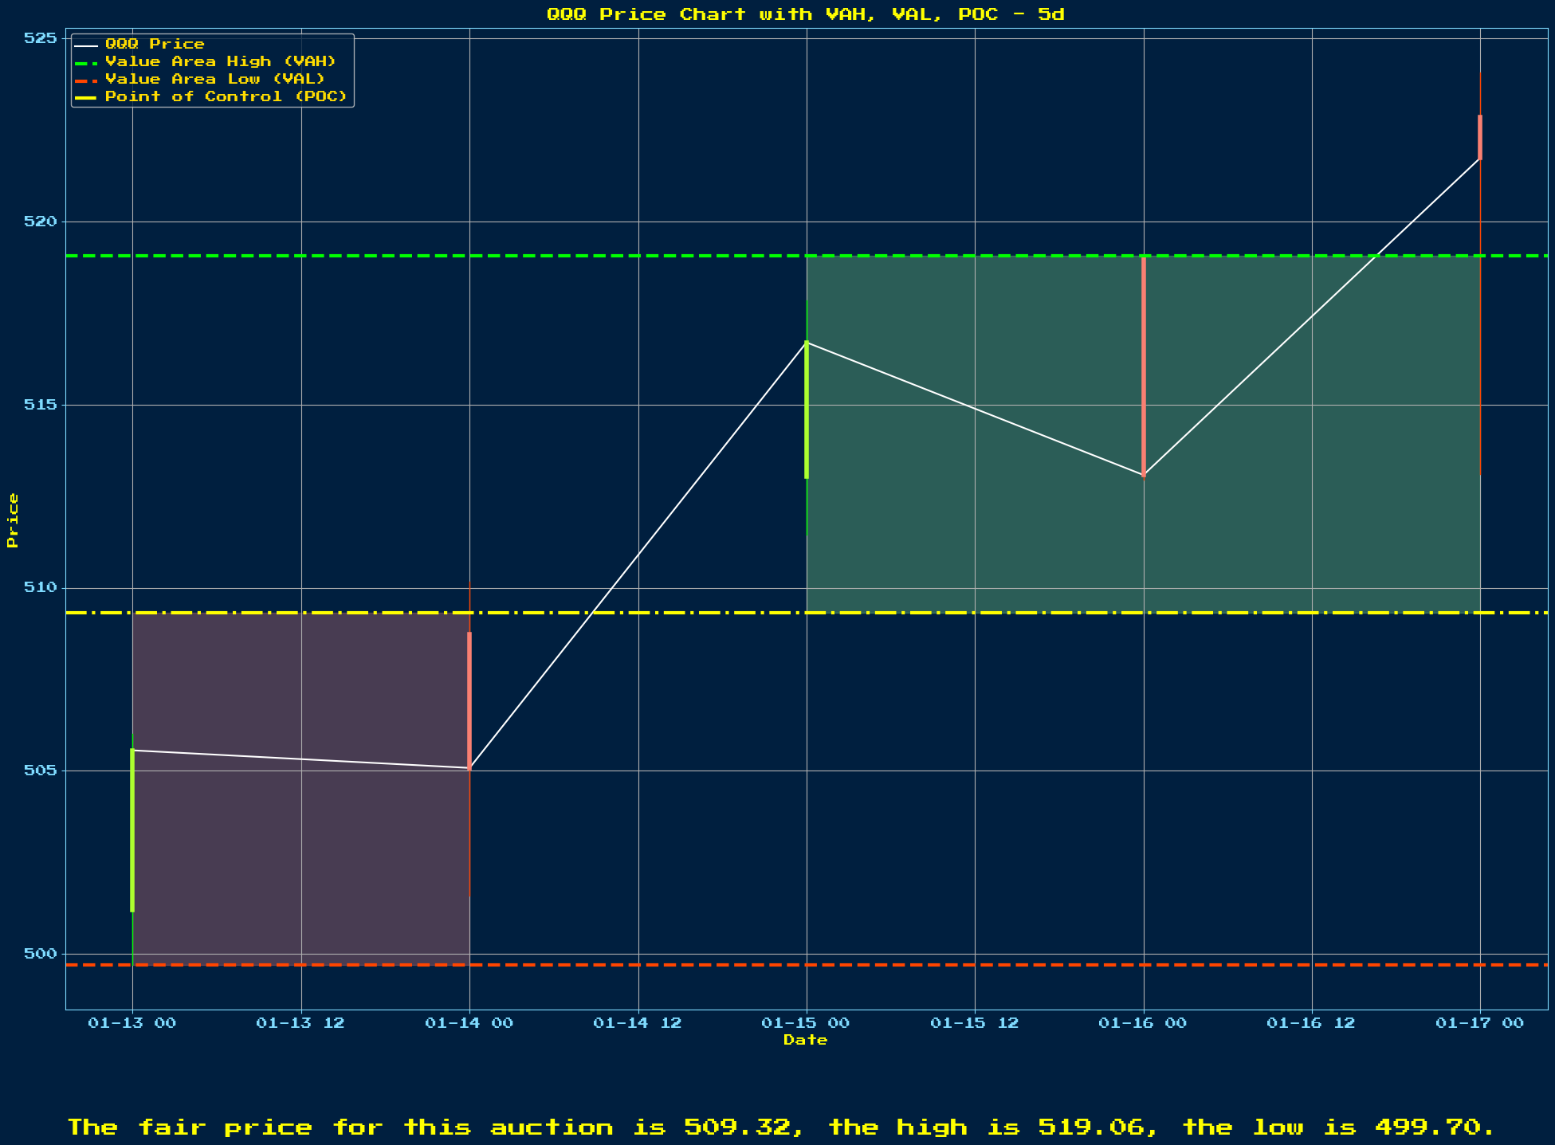Click the 01-17 red candlestick body
This screenshot has width=1555, height=1145.
pyautogui.click(x=1480, y=137)
